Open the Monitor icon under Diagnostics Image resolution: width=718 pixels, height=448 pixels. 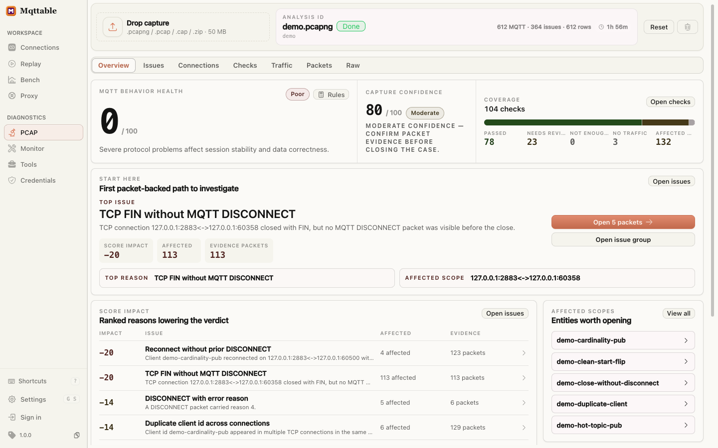(12, 148)
